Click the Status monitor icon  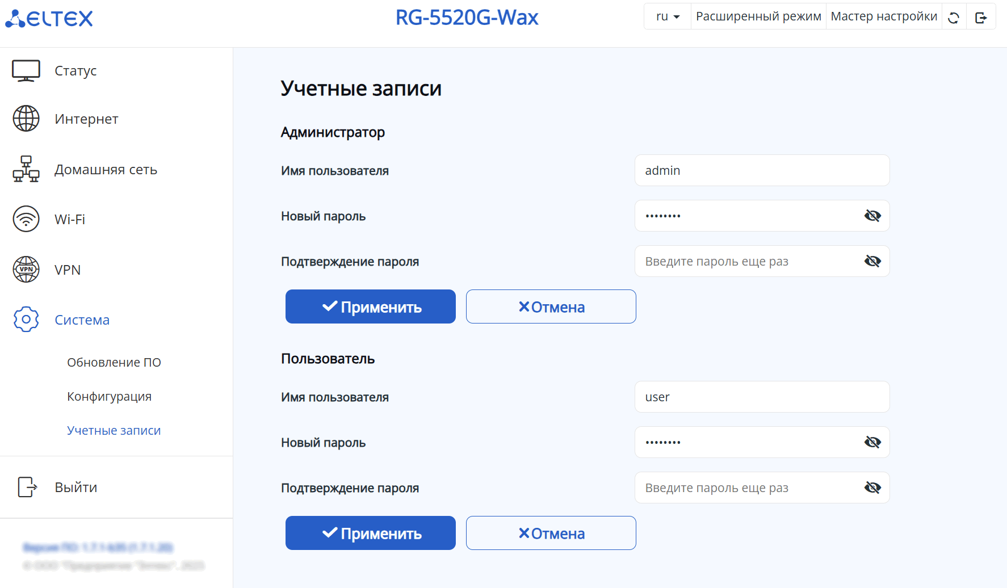(x=26, y=71)
